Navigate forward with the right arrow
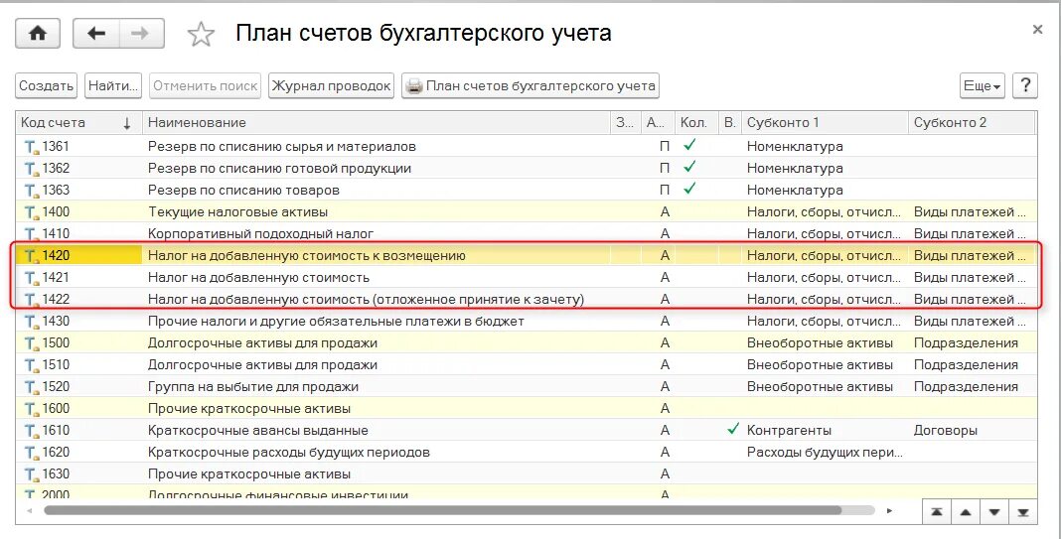1061x539 pixels. [141, 33]
